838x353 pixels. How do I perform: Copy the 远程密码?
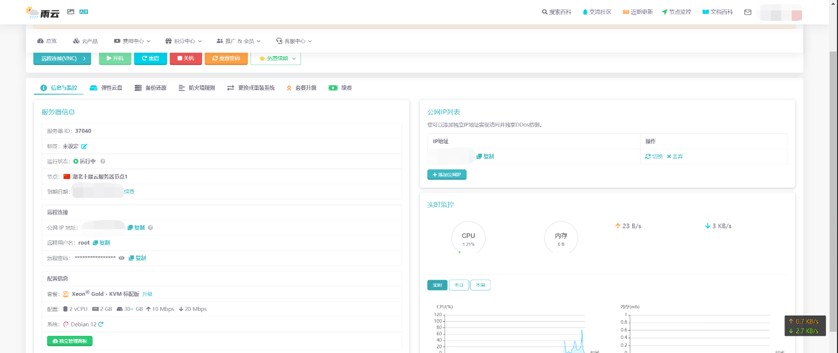tap(137, 258)
